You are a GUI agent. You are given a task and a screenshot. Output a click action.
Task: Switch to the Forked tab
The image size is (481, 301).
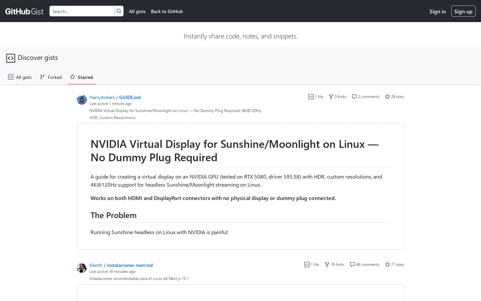pos(51,77)
